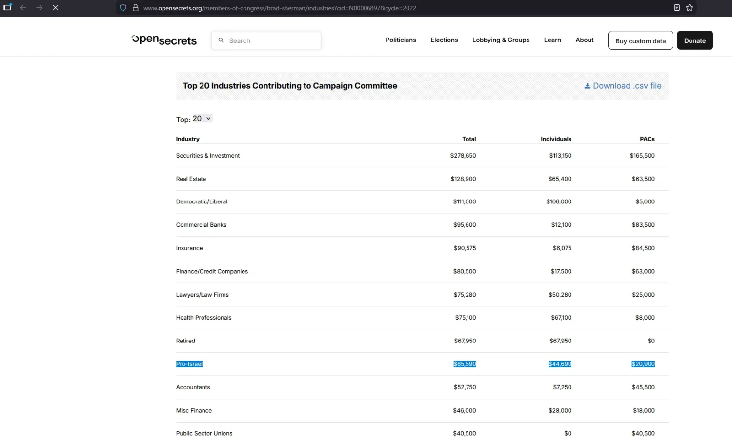
Task: Click the Total column header
Action: (469, 139)
